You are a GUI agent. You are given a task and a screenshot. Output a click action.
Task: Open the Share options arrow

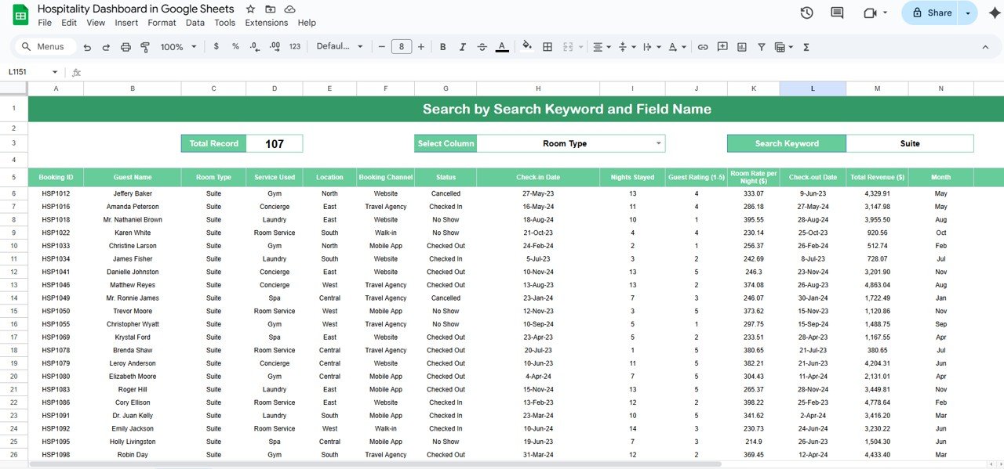(x=969, y=13)
